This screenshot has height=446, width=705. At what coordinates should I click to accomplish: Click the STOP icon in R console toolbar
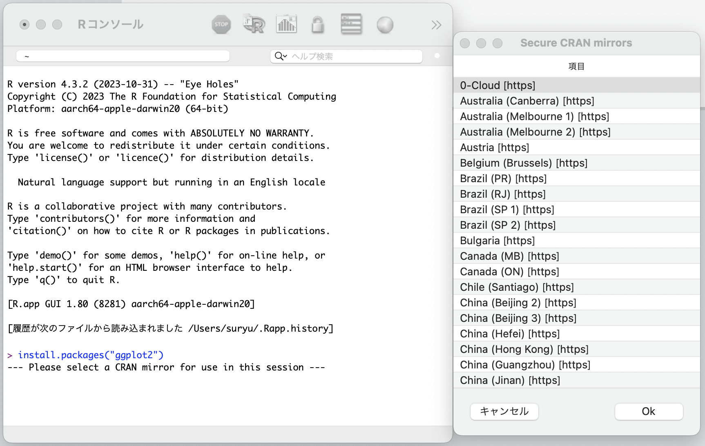click(x=221, y=25)
